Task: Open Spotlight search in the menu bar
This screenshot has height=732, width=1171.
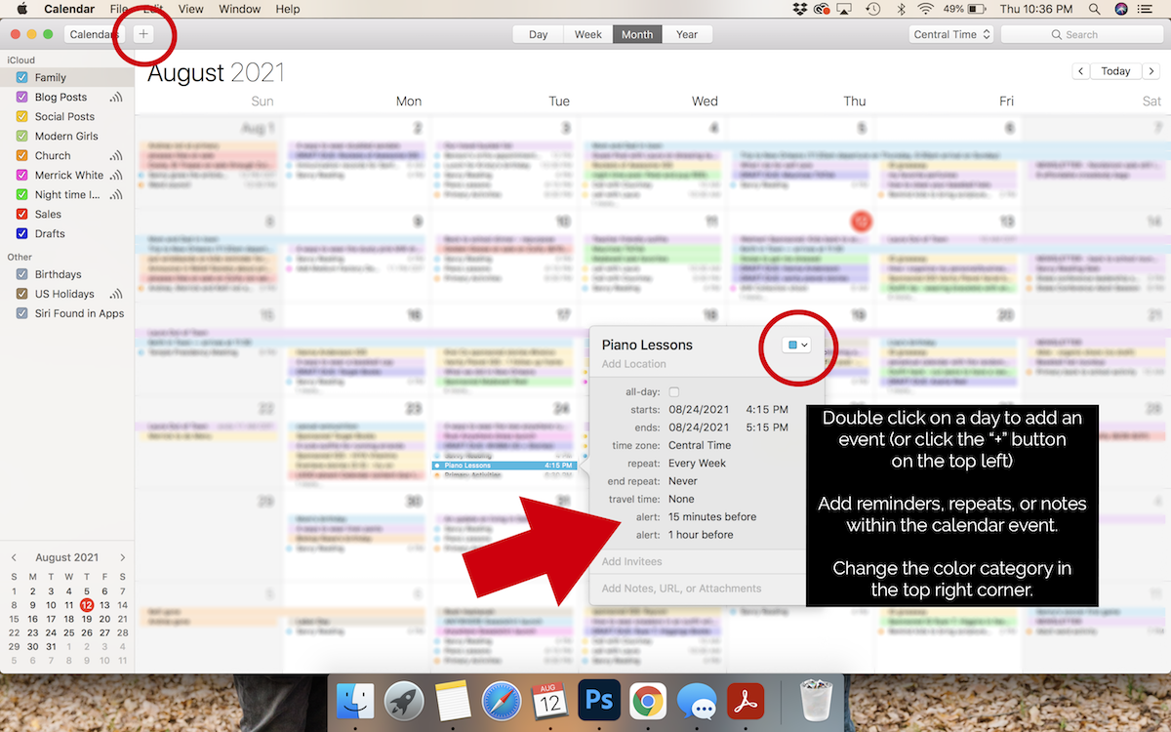Action: tap(1096, 9)
